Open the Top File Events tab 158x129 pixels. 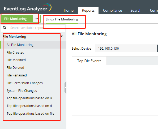(89, 61)
